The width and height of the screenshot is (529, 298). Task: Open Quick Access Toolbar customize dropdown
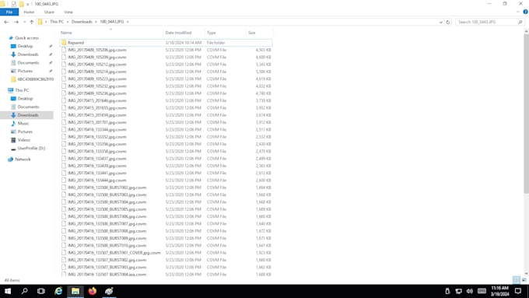(x=28, y=4)
